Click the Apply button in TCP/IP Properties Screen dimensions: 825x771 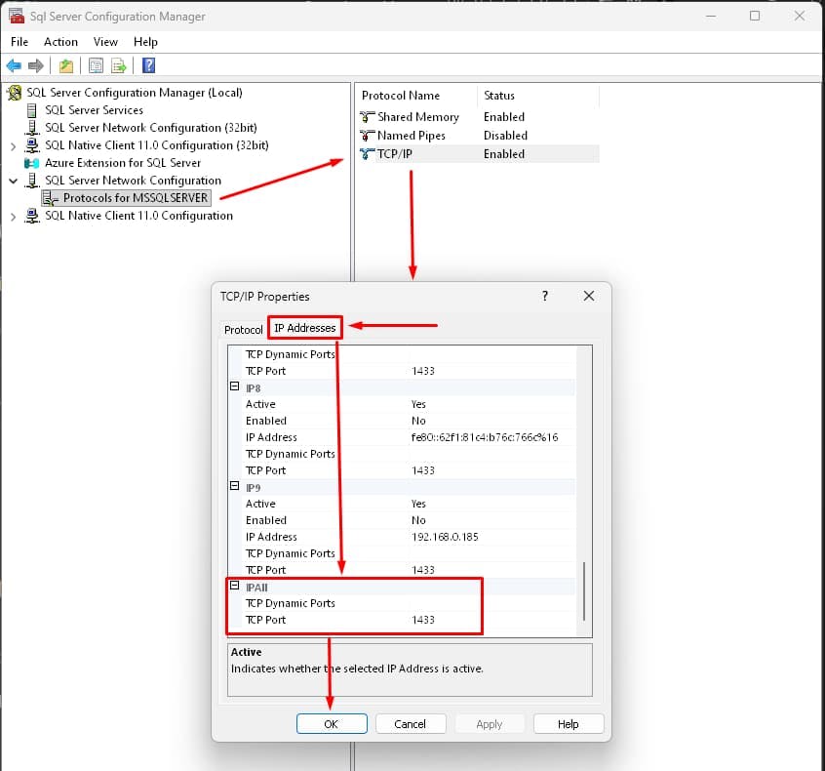pyautogui.click(x=490, y=723)
